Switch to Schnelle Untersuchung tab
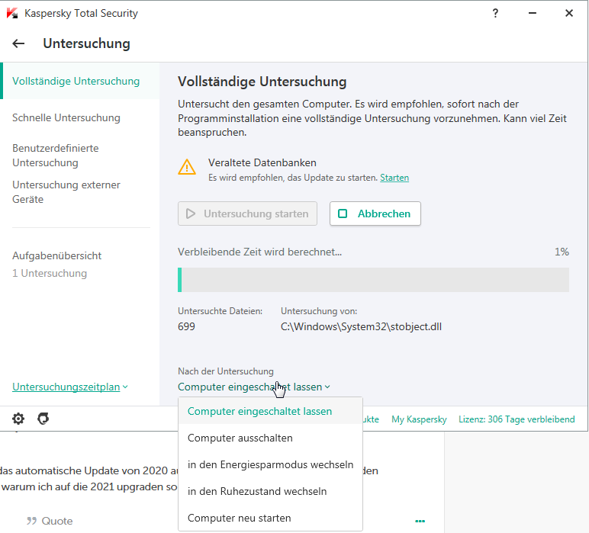589x533 pixels. pos(66,117)
